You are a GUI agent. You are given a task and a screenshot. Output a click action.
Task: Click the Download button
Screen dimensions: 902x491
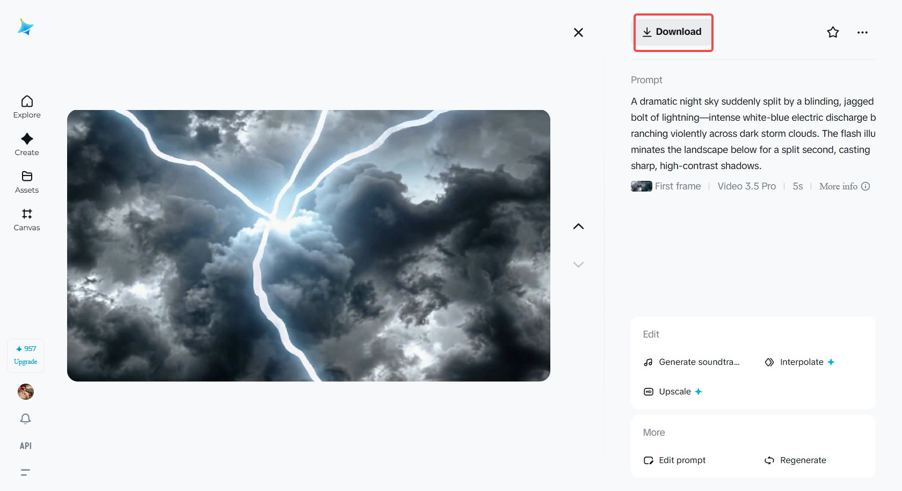pos(673,32)
